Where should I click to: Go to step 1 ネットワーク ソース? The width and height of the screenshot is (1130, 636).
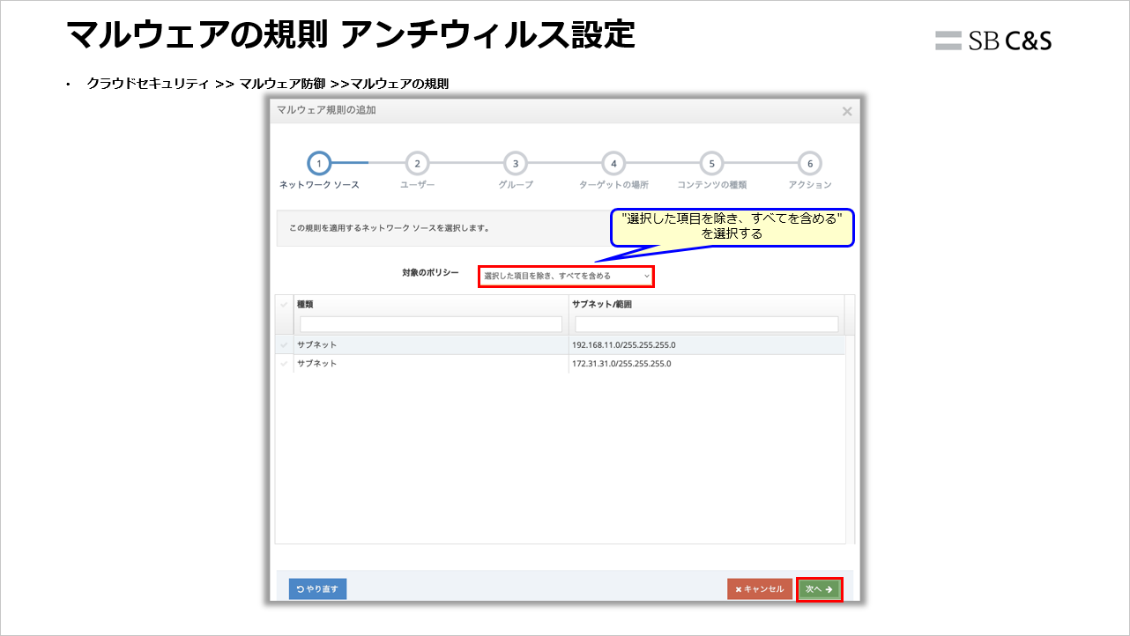pyautogui.click(x=319, y=163)
